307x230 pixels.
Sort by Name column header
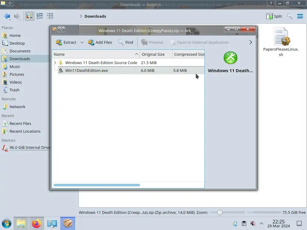(96, 55)
